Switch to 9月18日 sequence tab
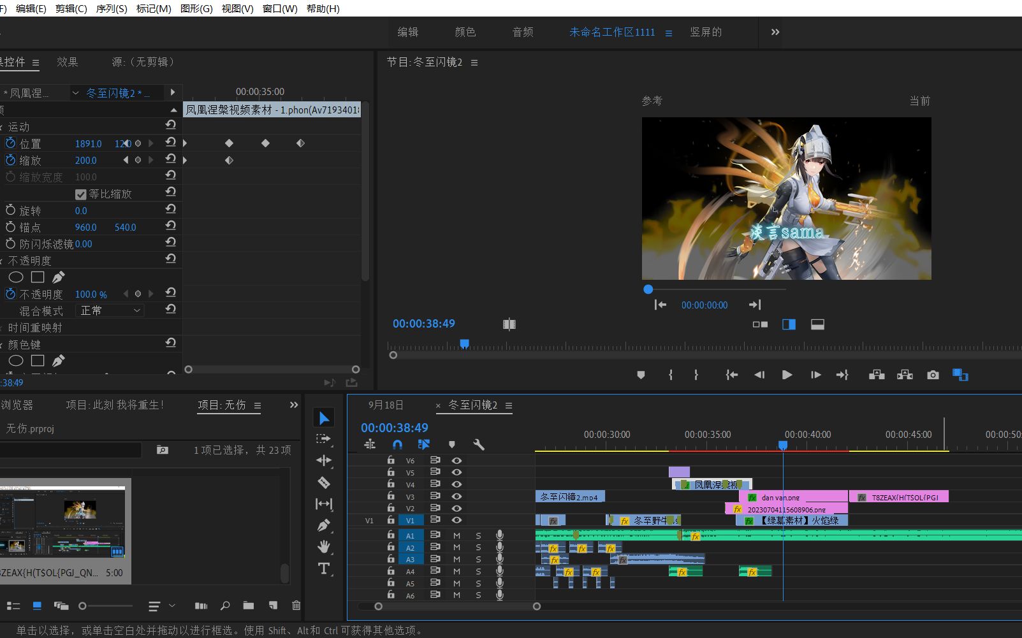Screen dimensions: 1022x638 tap(386, 405)
